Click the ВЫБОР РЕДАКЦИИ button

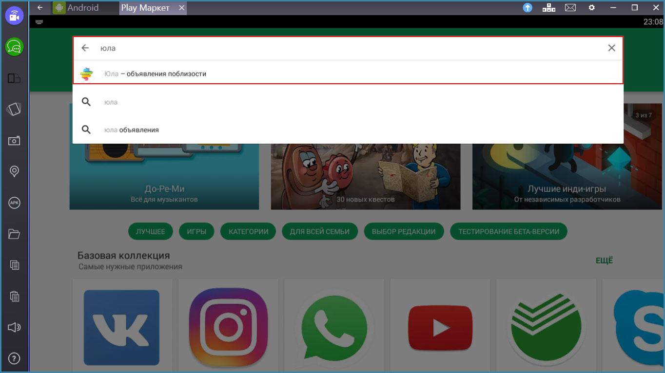point(404,231)
